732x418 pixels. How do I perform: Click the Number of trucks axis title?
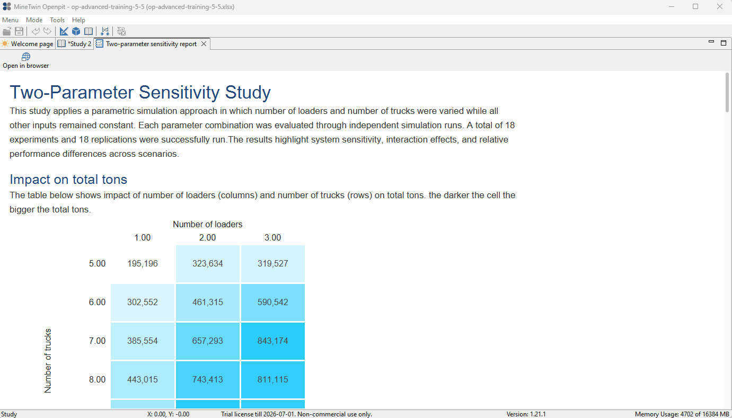(x=48, y=361)
